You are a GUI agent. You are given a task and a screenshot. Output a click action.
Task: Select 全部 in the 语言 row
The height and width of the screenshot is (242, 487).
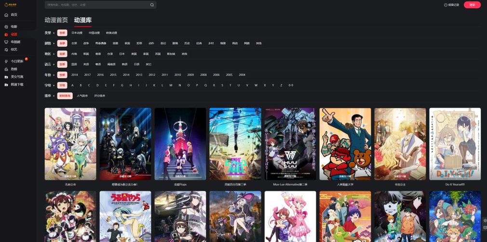pos(62,64)
